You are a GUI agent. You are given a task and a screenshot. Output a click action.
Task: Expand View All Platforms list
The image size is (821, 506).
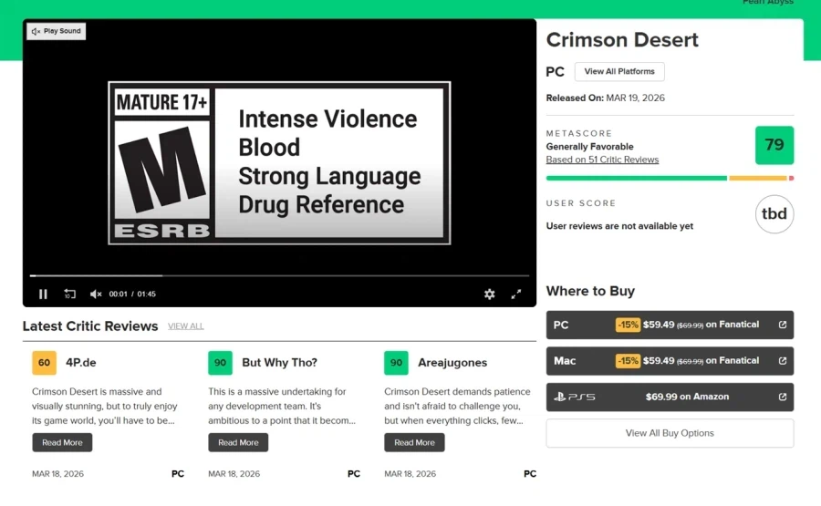click(619, 71)
